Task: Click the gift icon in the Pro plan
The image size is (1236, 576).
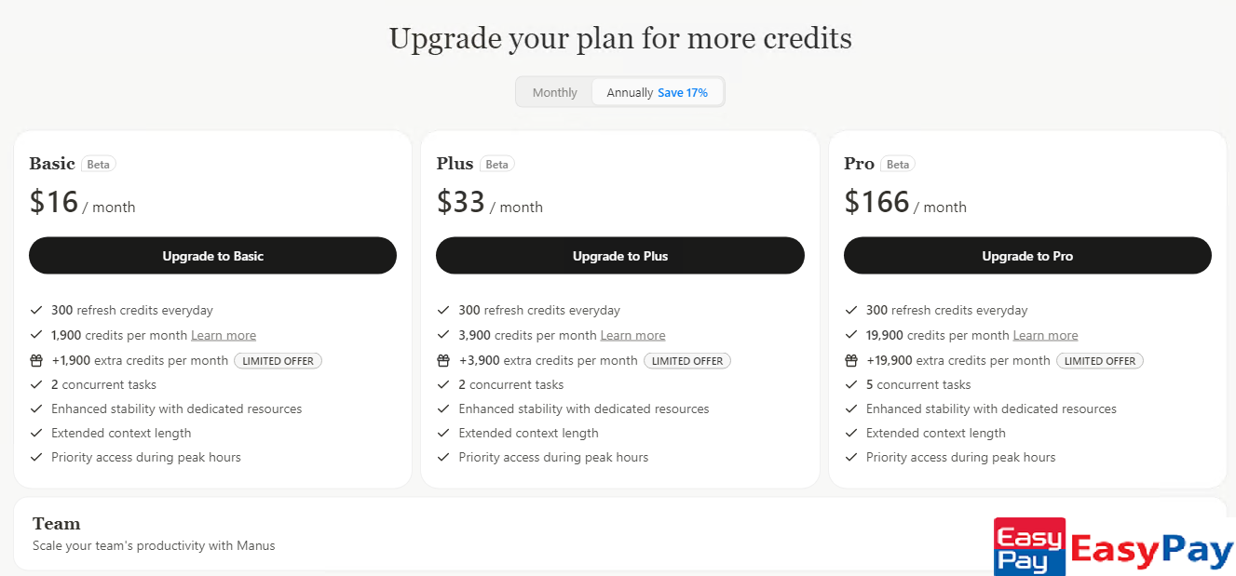Action: [x=851, y=360]
